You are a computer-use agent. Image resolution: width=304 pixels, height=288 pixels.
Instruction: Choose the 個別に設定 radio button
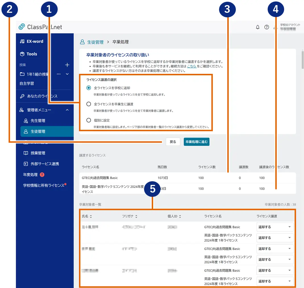[x=89, y=120]
